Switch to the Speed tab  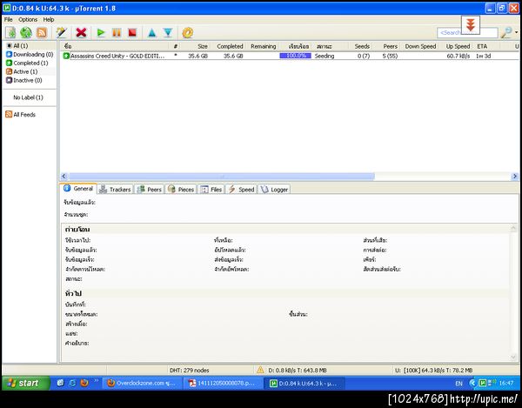click(x=241, y=190)
